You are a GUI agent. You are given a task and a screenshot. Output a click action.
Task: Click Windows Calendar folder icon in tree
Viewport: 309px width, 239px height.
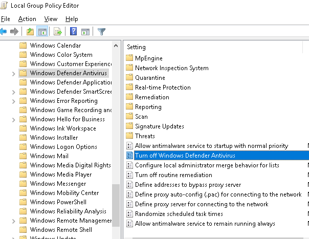23,45
